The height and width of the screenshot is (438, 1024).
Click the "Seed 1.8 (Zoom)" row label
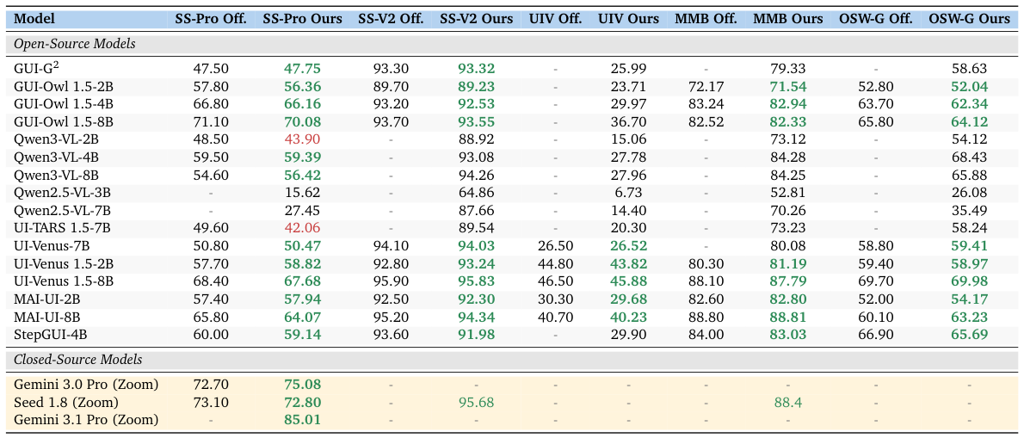click(x=66, y=402)
